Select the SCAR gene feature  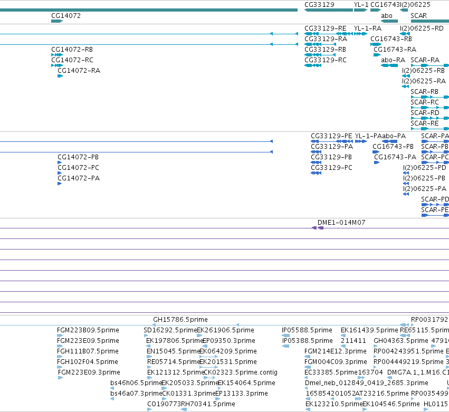tap(430, 21)
